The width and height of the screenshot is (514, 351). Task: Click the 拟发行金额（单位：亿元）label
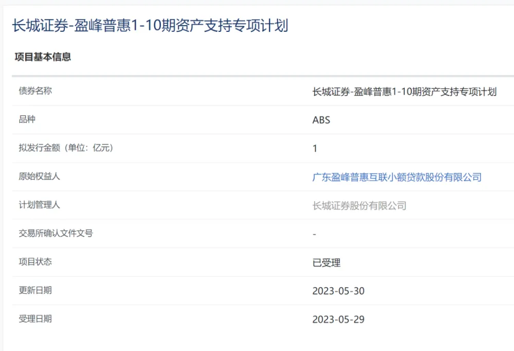pos(66,148)
